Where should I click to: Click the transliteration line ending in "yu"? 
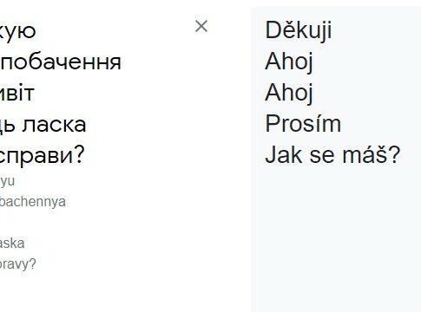click(x=8, y=182)
